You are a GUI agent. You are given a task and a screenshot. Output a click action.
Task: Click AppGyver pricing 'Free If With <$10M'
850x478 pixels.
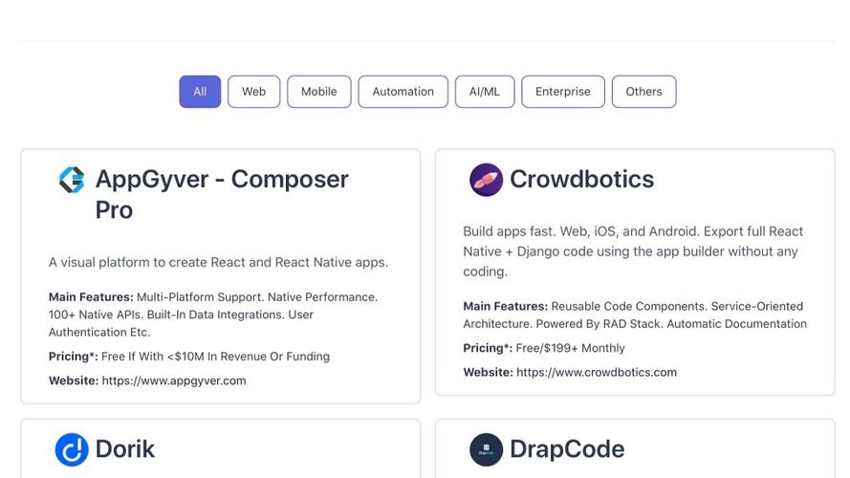tap(215, 357)
